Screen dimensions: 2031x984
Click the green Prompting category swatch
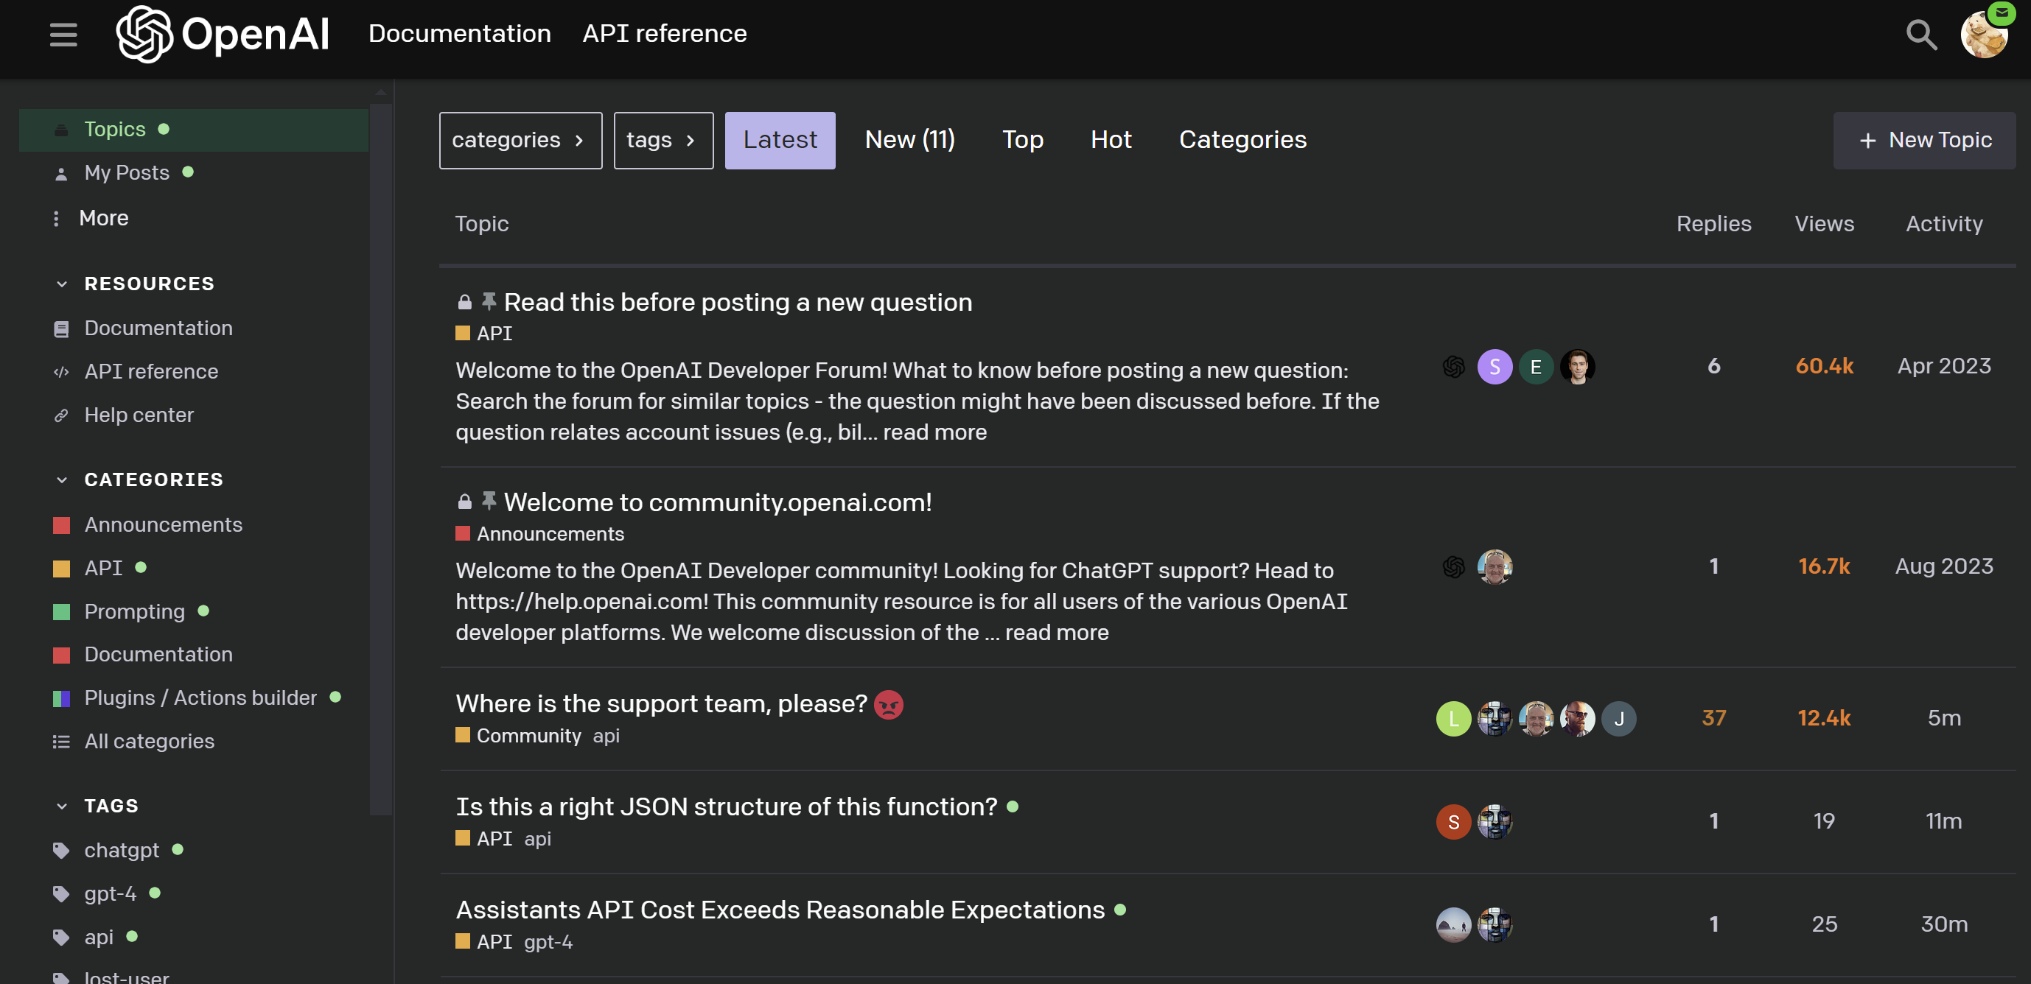point(61,611)
